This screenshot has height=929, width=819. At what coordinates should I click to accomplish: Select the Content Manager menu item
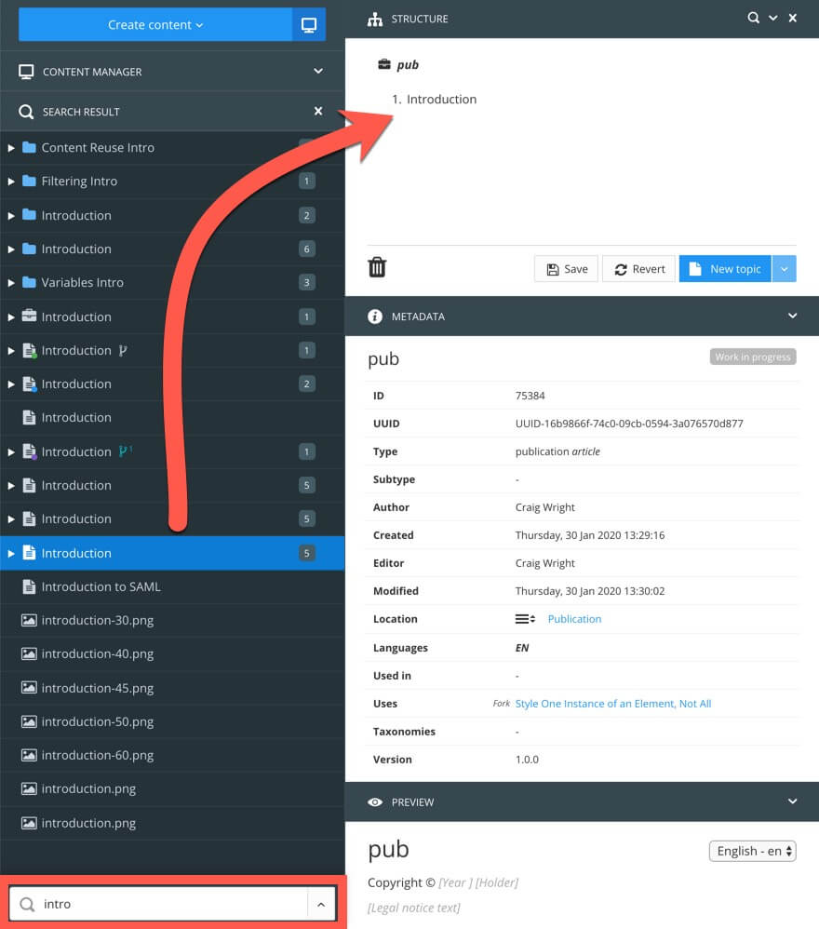pos(92,71)
